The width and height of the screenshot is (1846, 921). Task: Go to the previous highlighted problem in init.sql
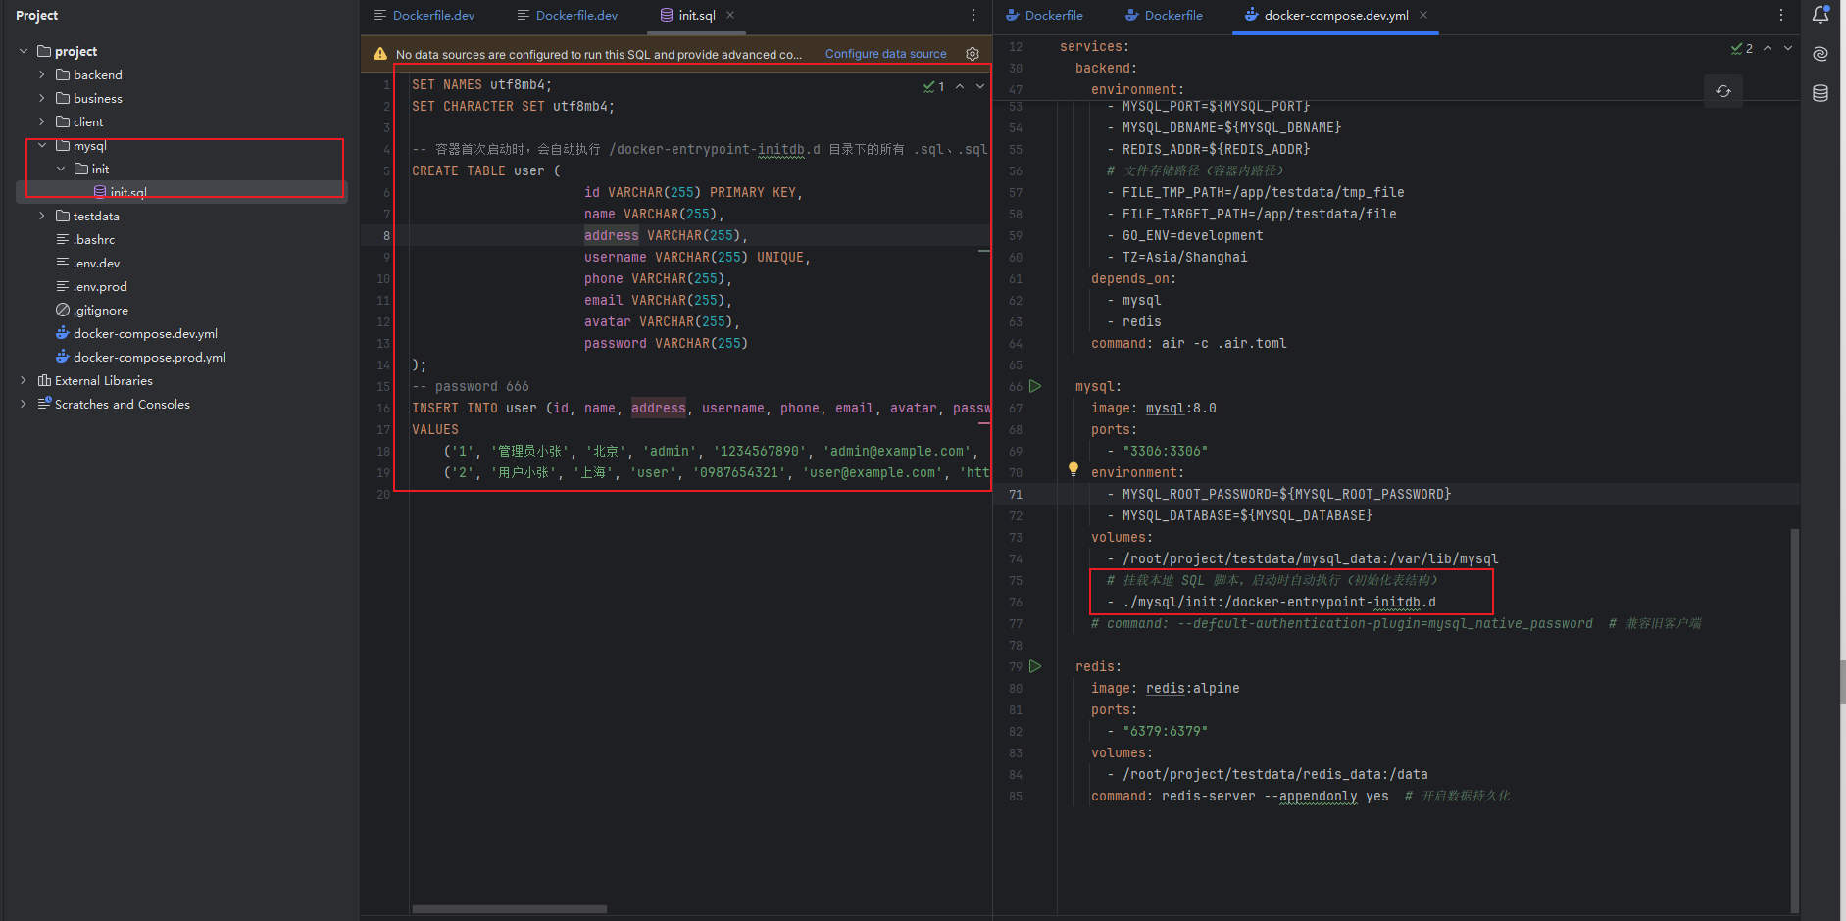point(960,86)
